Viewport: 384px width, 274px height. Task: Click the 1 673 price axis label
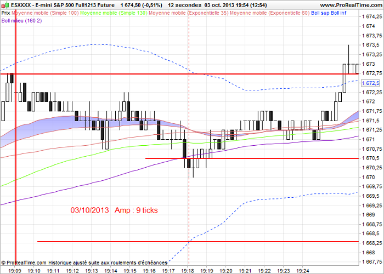[x=368, y=64]
